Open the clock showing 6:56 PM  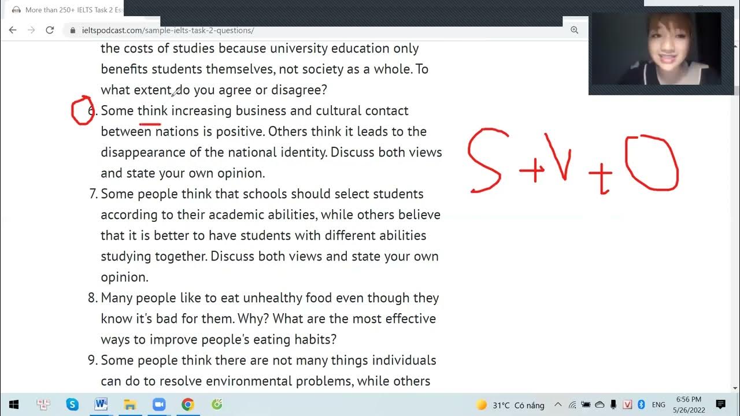pos(688,404)
